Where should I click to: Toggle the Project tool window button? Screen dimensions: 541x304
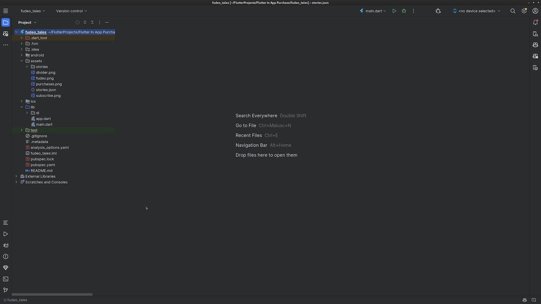(5, 22)
